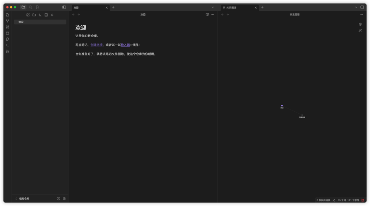Expand or collapse all folders
Image resolution: width=370 pixels, height=206 pixels.
click(x=52, y=15)
